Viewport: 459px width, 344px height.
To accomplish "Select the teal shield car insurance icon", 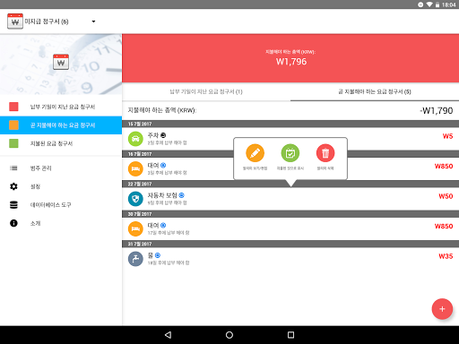I will [x=135, y=199].
